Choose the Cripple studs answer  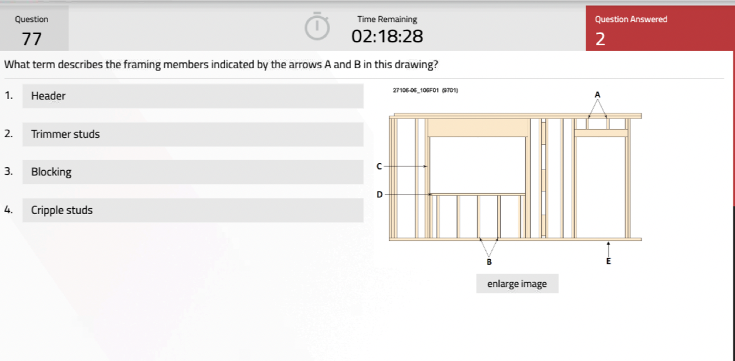193,210
